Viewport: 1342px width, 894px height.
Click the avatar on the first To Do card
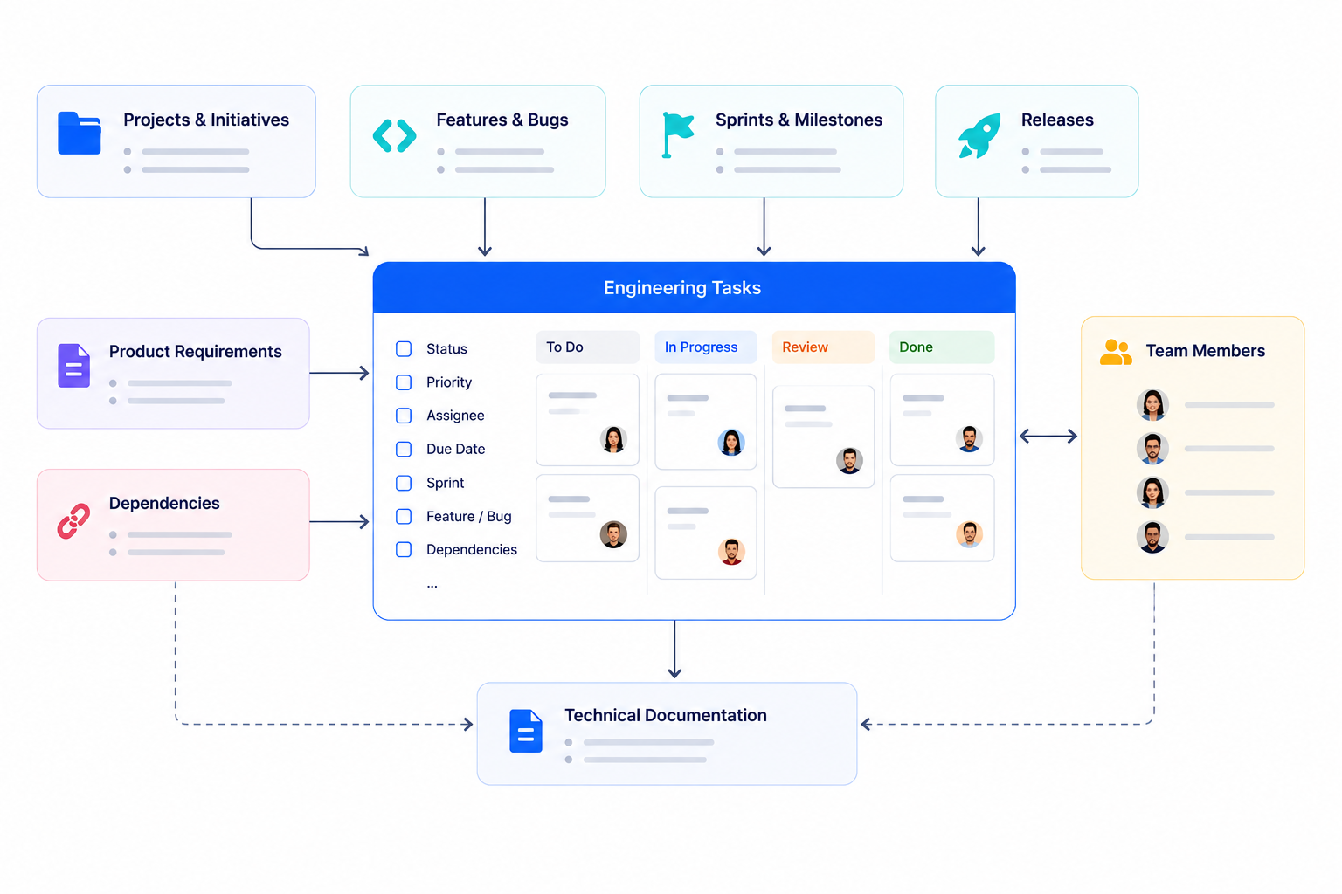(614, 439)
